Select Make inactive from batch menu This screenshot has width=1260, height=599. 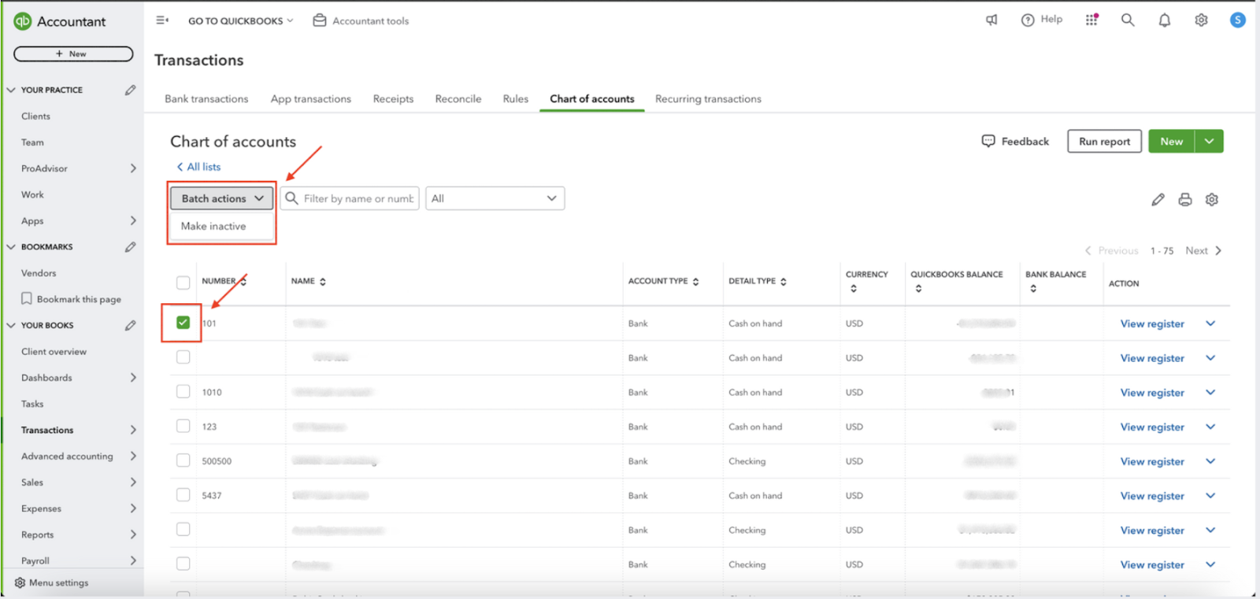[x=213, y=226]
